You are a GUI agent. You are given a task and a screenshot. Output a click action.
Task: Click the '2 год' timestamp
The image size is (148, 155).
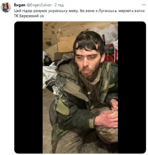(59, 5)
